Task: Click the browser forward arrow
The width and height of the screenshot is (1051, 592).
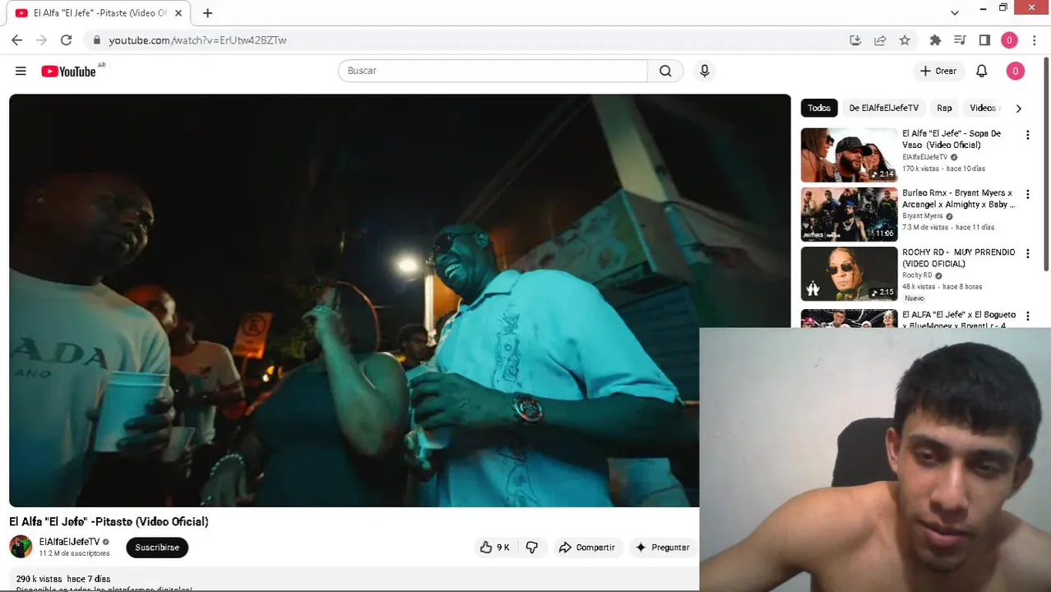Action: (x=42, y=39)
